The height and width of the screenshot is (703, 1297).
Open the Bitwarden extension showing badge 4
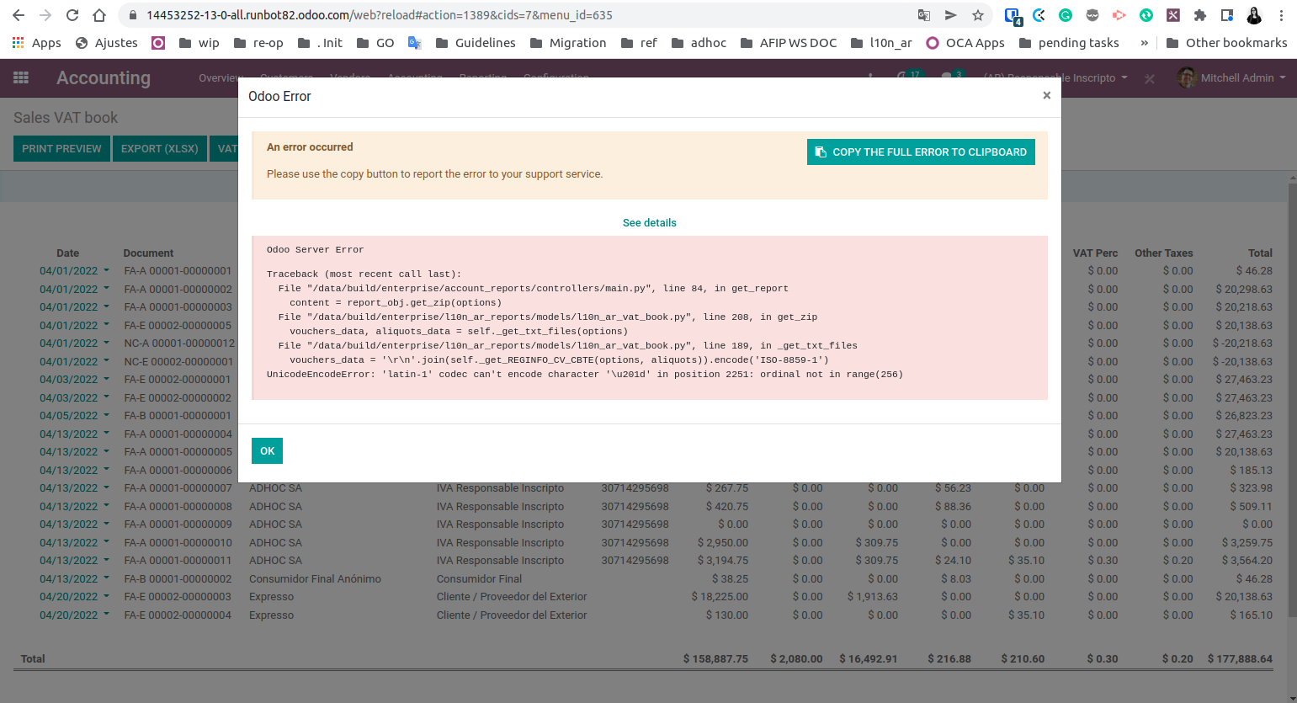pyautogui.click(x=1013, y=15)
